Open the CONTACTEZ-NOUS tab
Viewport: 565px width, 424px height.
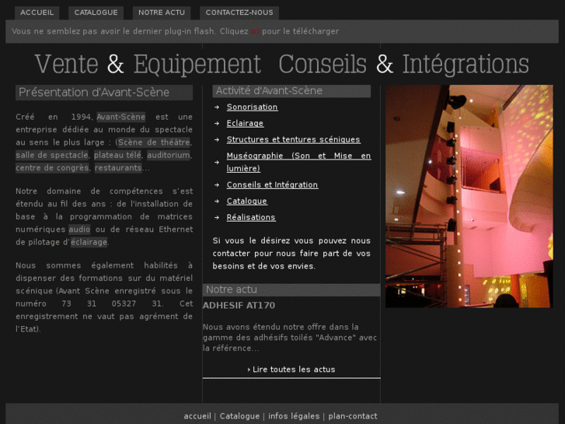(x=239, y=12)
